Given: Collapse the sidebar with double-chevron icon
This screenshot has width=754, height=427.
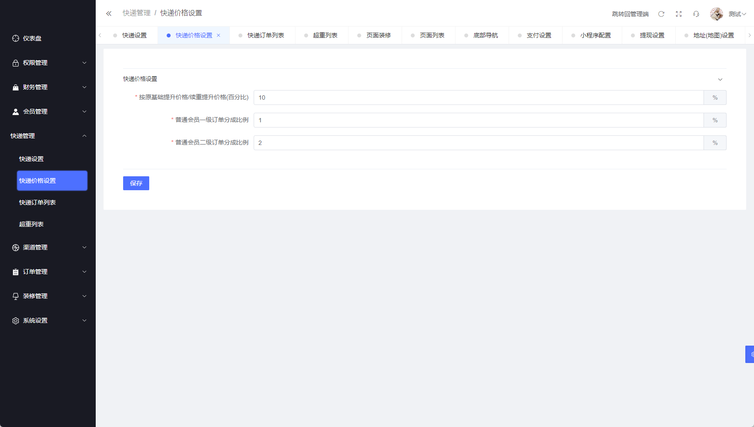Looking at the screenshot, I should tap(109, 13).
